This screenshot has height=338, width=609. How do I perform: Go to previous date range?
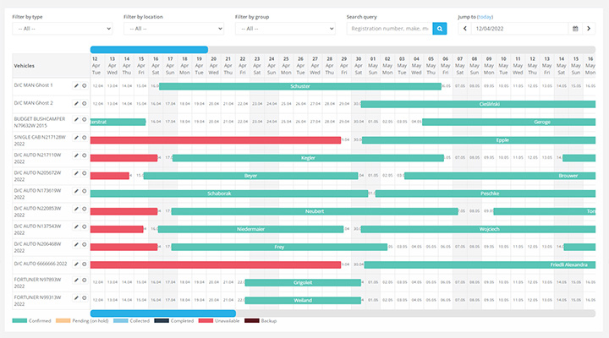[x=465, y=29]
